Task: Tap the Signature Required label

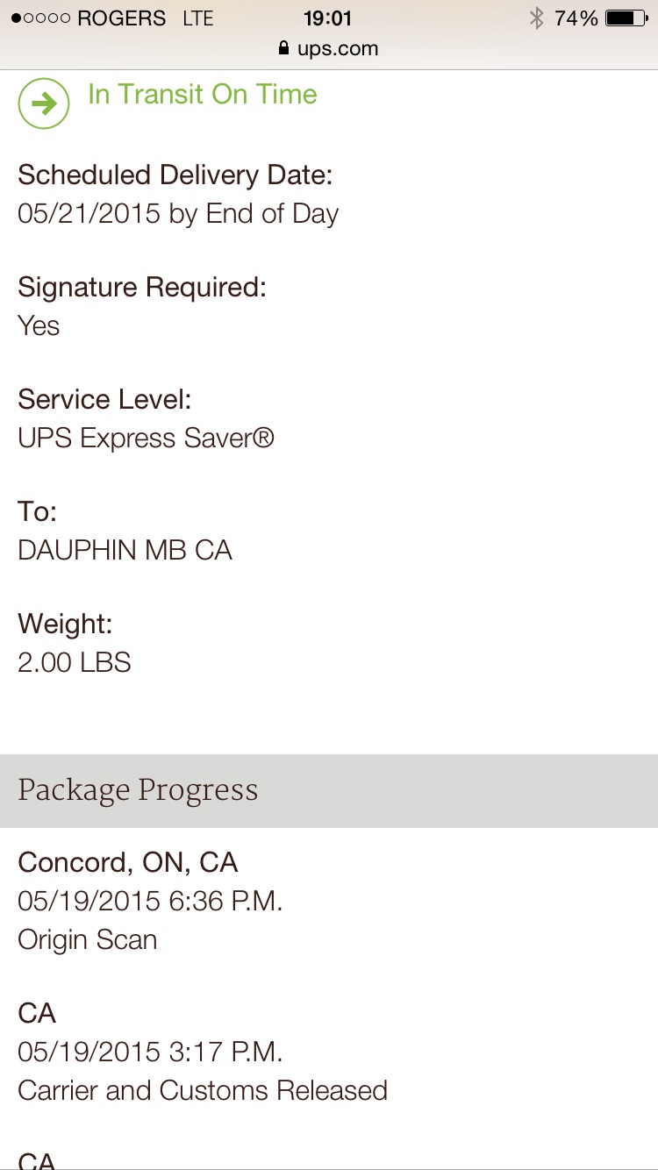Action: pos(142,288)
